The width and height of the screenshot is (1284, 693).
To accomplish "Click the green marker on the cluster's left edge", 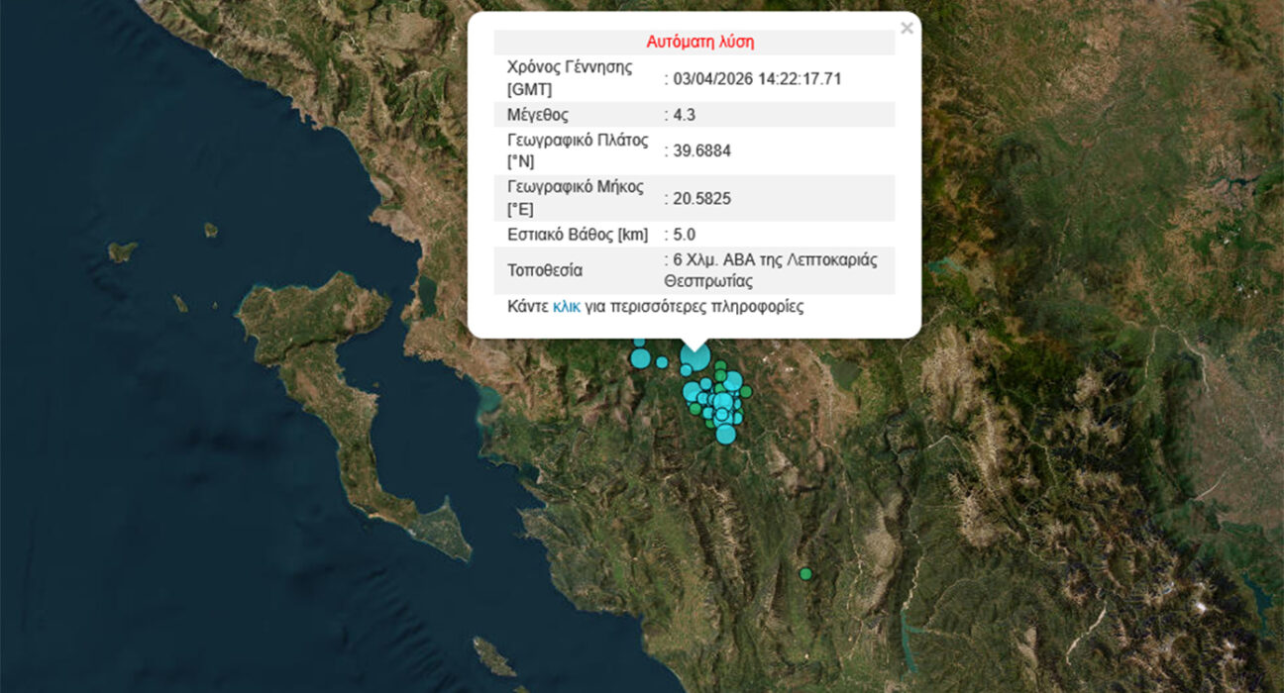I will pyautogui.click(x=696, y=407).
